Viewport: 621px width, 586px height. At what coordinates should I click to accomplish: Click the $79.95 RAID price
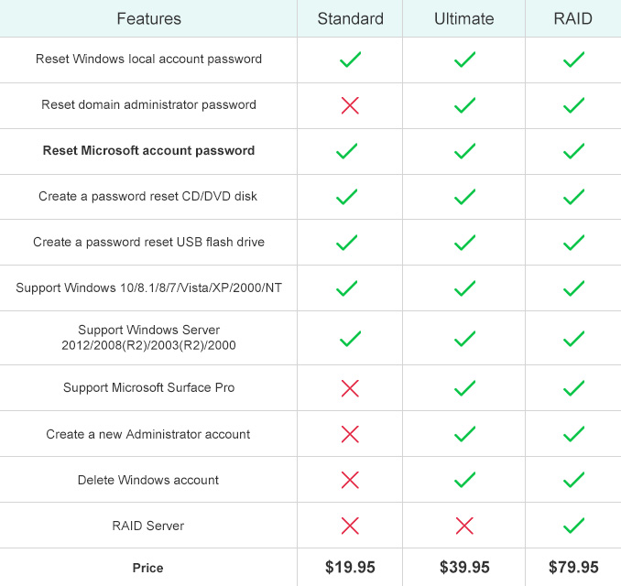coord(573,567)
